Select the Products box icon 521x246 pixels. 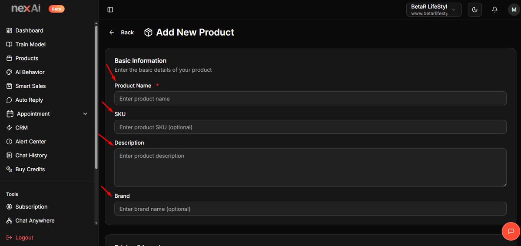(x=9, y=58)
